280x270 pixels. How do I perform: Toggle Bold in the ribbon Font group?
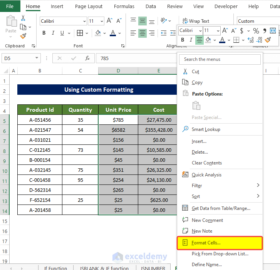pyautogui.click(x=44, y=33)
